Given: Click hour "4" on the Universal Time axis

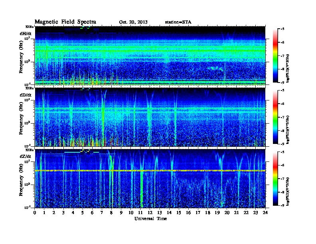Looking at the screenshot, I should click(73, 213).
